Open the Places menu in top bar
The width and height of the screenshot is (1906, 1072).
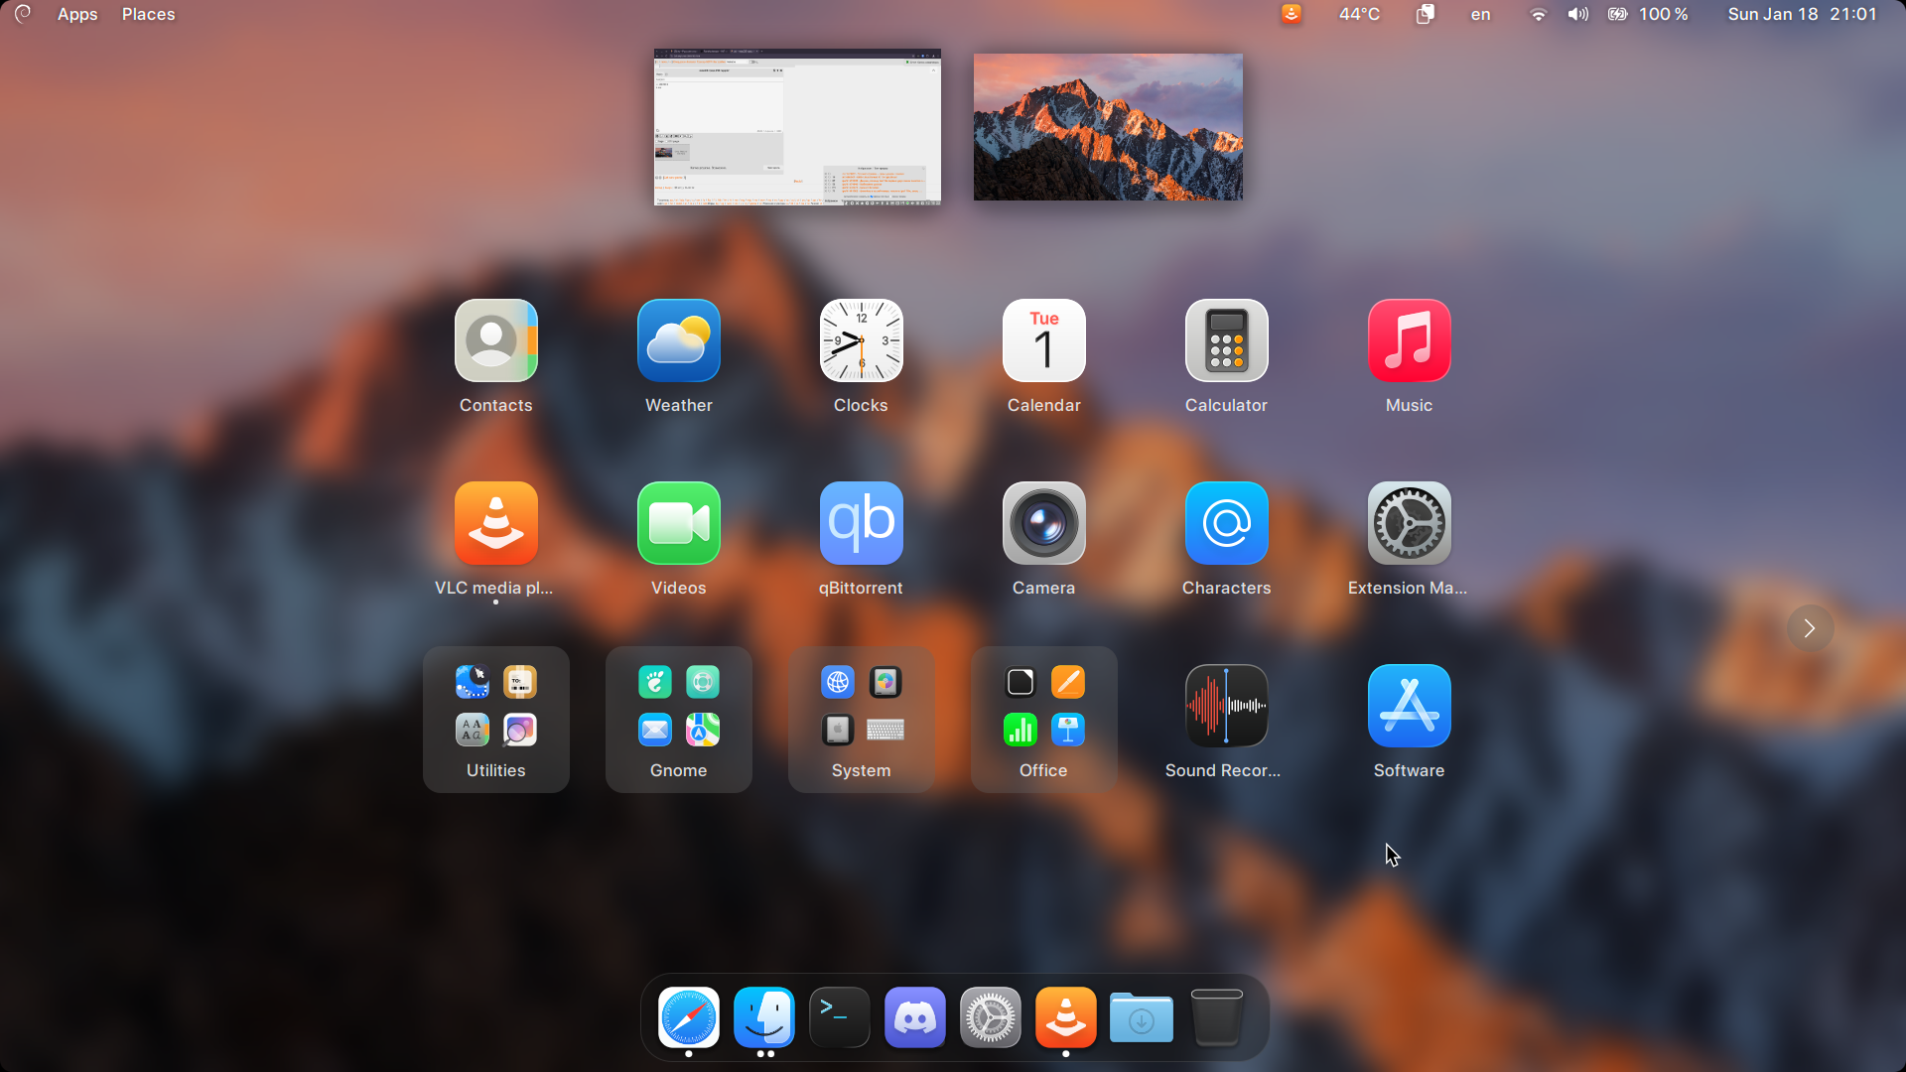(x=148, y=14)
